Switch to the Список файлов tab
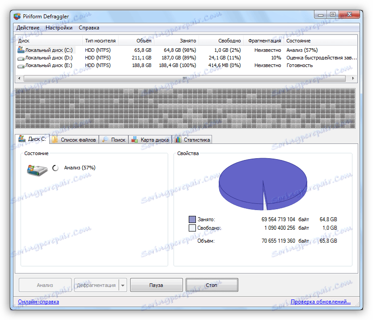The image size is (373, 320). tap(74, 139)
